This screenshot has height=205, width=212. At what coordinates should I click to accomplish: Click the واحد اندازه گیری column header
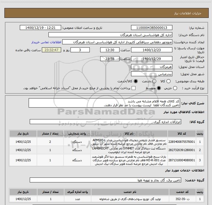click(x=77, y=192)
